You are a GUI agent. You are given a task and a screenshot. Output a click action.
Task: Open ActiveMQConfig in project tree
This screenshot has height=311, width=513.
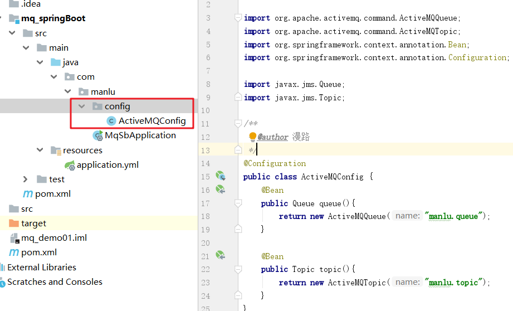152,121
